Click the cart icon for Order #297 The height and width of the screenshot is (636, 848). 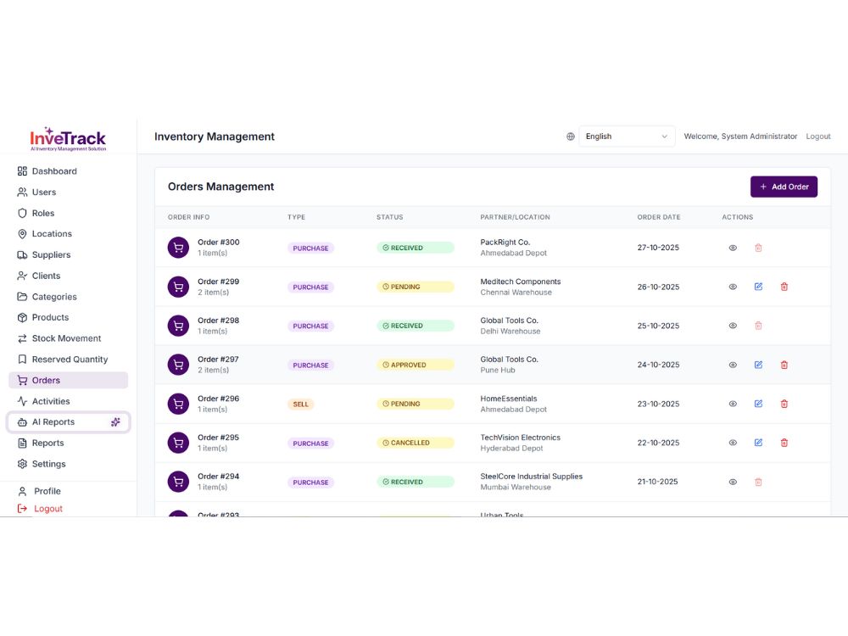[178, 365]
